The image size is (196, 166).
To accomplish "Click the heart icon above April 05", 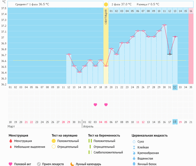I will click(106, 105).
